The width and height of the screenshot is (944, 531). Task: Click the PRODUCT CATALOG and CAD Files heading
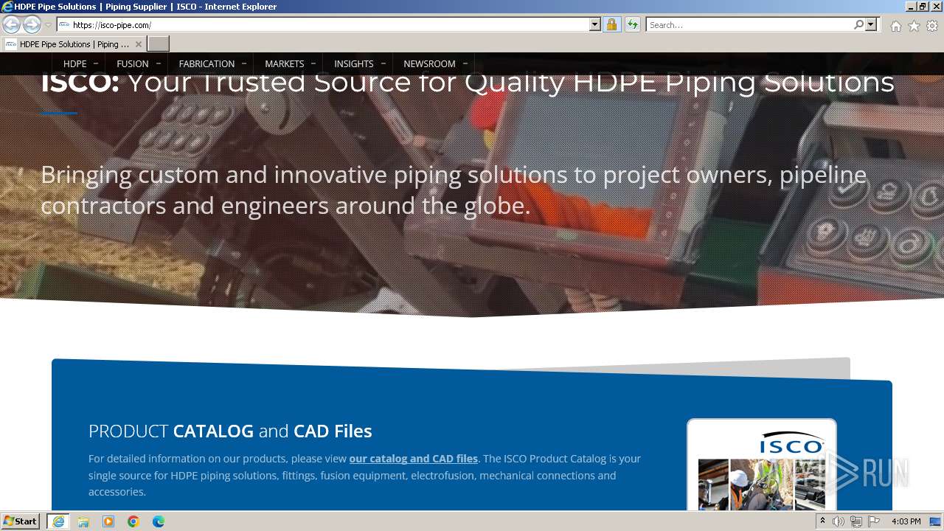230,431
